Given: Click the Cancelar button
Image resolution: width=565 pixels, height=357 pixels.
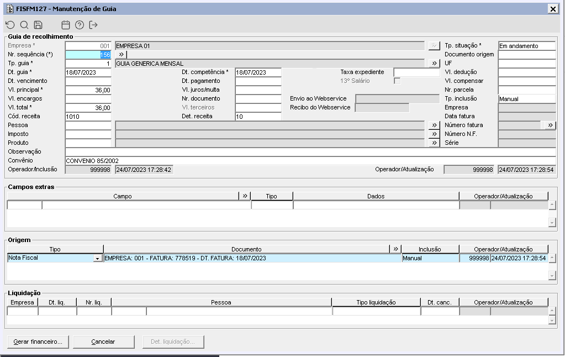Looking at the screenshot, I should point(103,342).
